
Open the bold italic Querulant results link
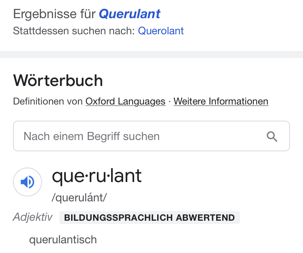coord(129,14)
